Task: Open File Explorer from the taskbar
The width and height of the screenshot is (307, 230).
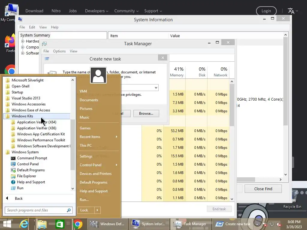Action: click(42, 224)
